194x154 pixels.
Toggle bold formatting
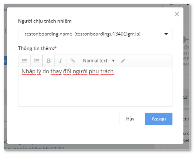click(49, 61)
